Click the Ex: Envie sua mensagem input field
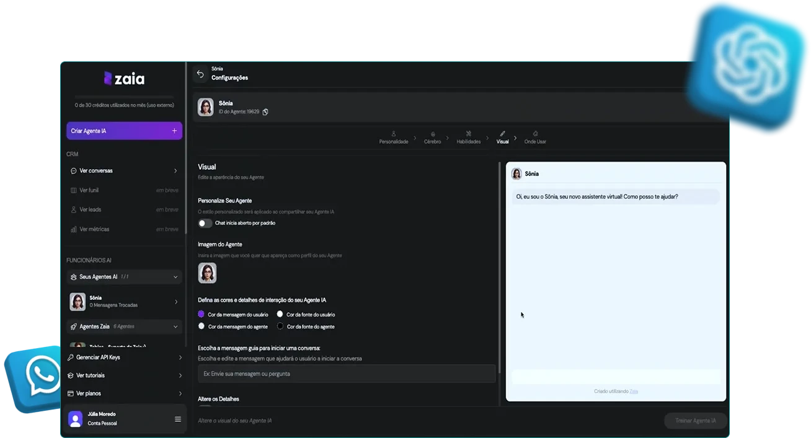 (347, 374)
